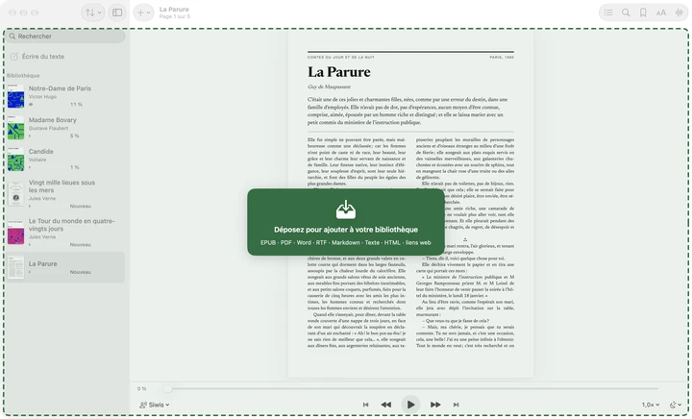Open Le Tour du monde en quatre-vingts jours
The image size is (692, 419).
point(65,232)
